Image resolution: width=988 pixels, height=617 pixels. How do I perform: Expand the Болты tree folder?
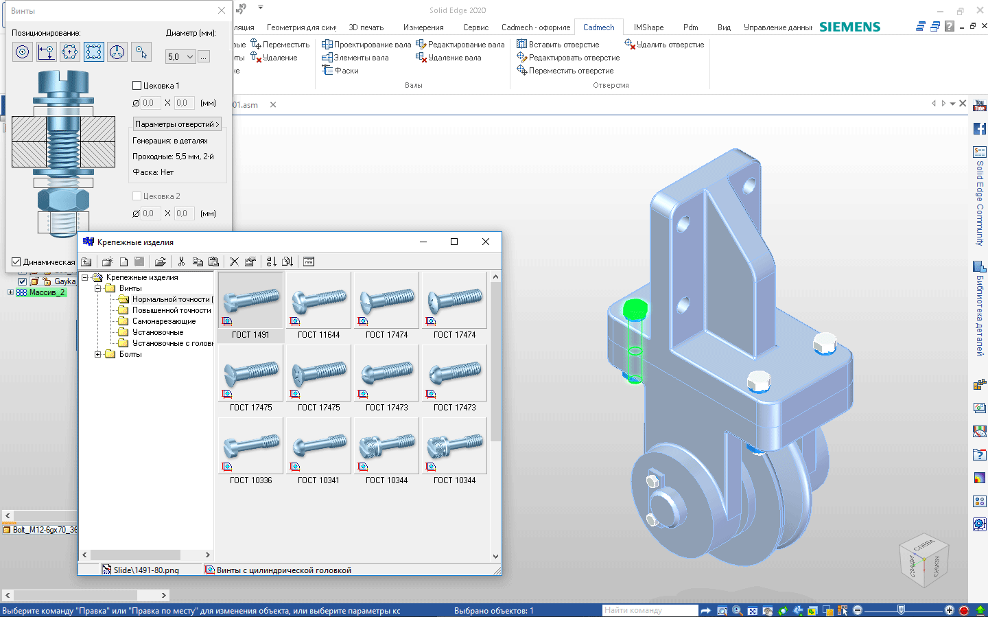click(98, 354)
